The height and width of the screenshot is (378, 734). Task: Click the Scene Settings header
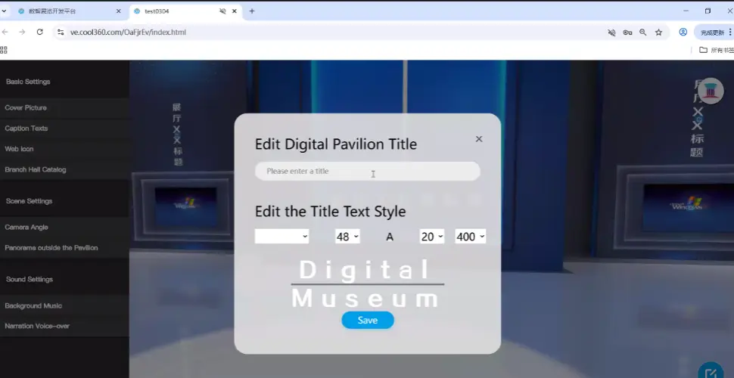(x=29, y=201)
